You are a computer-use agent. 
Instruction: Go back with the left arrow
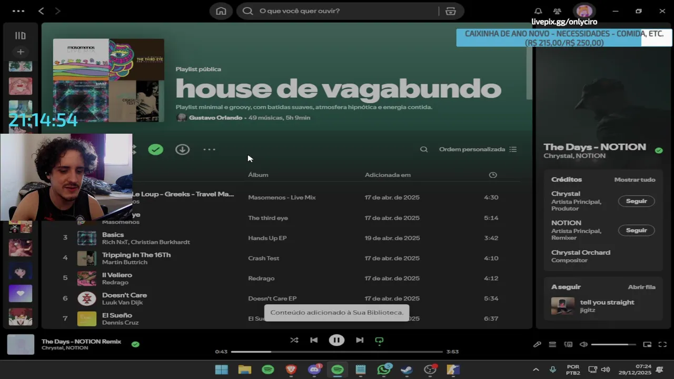(41, 11)
